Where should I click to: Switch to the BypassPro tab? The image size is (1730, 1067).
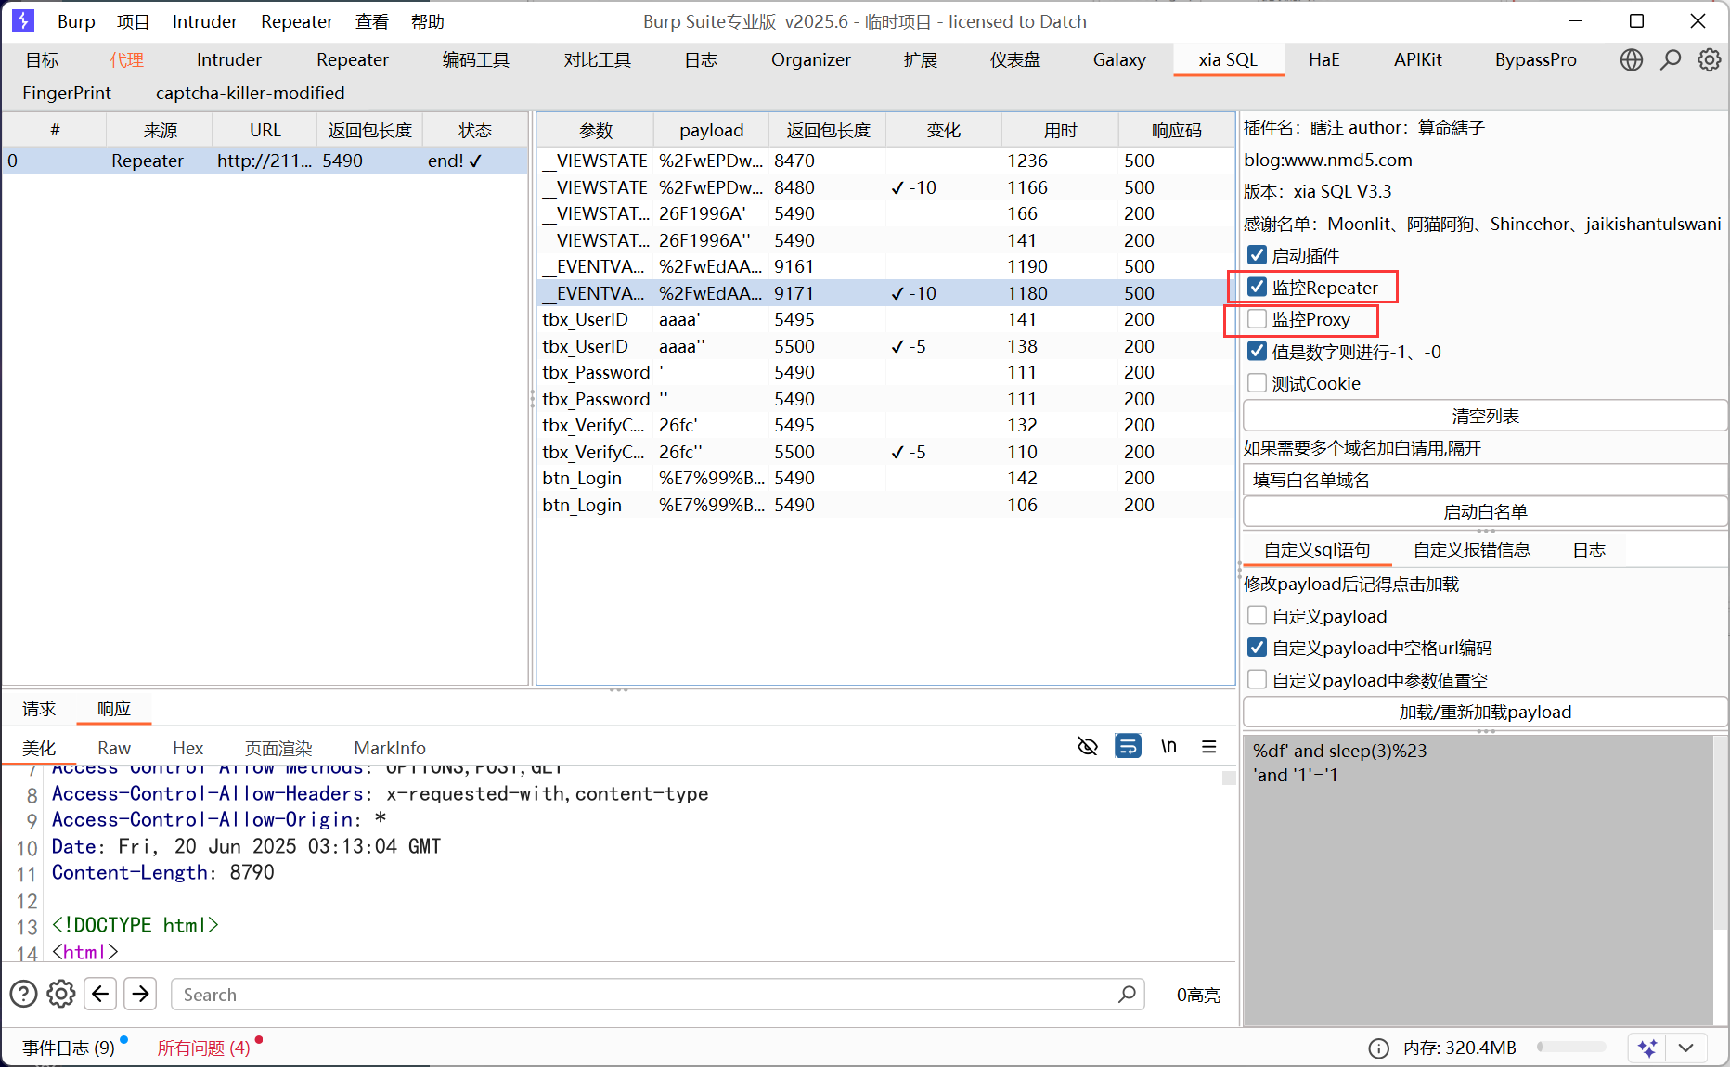[x=1535, y=60]
